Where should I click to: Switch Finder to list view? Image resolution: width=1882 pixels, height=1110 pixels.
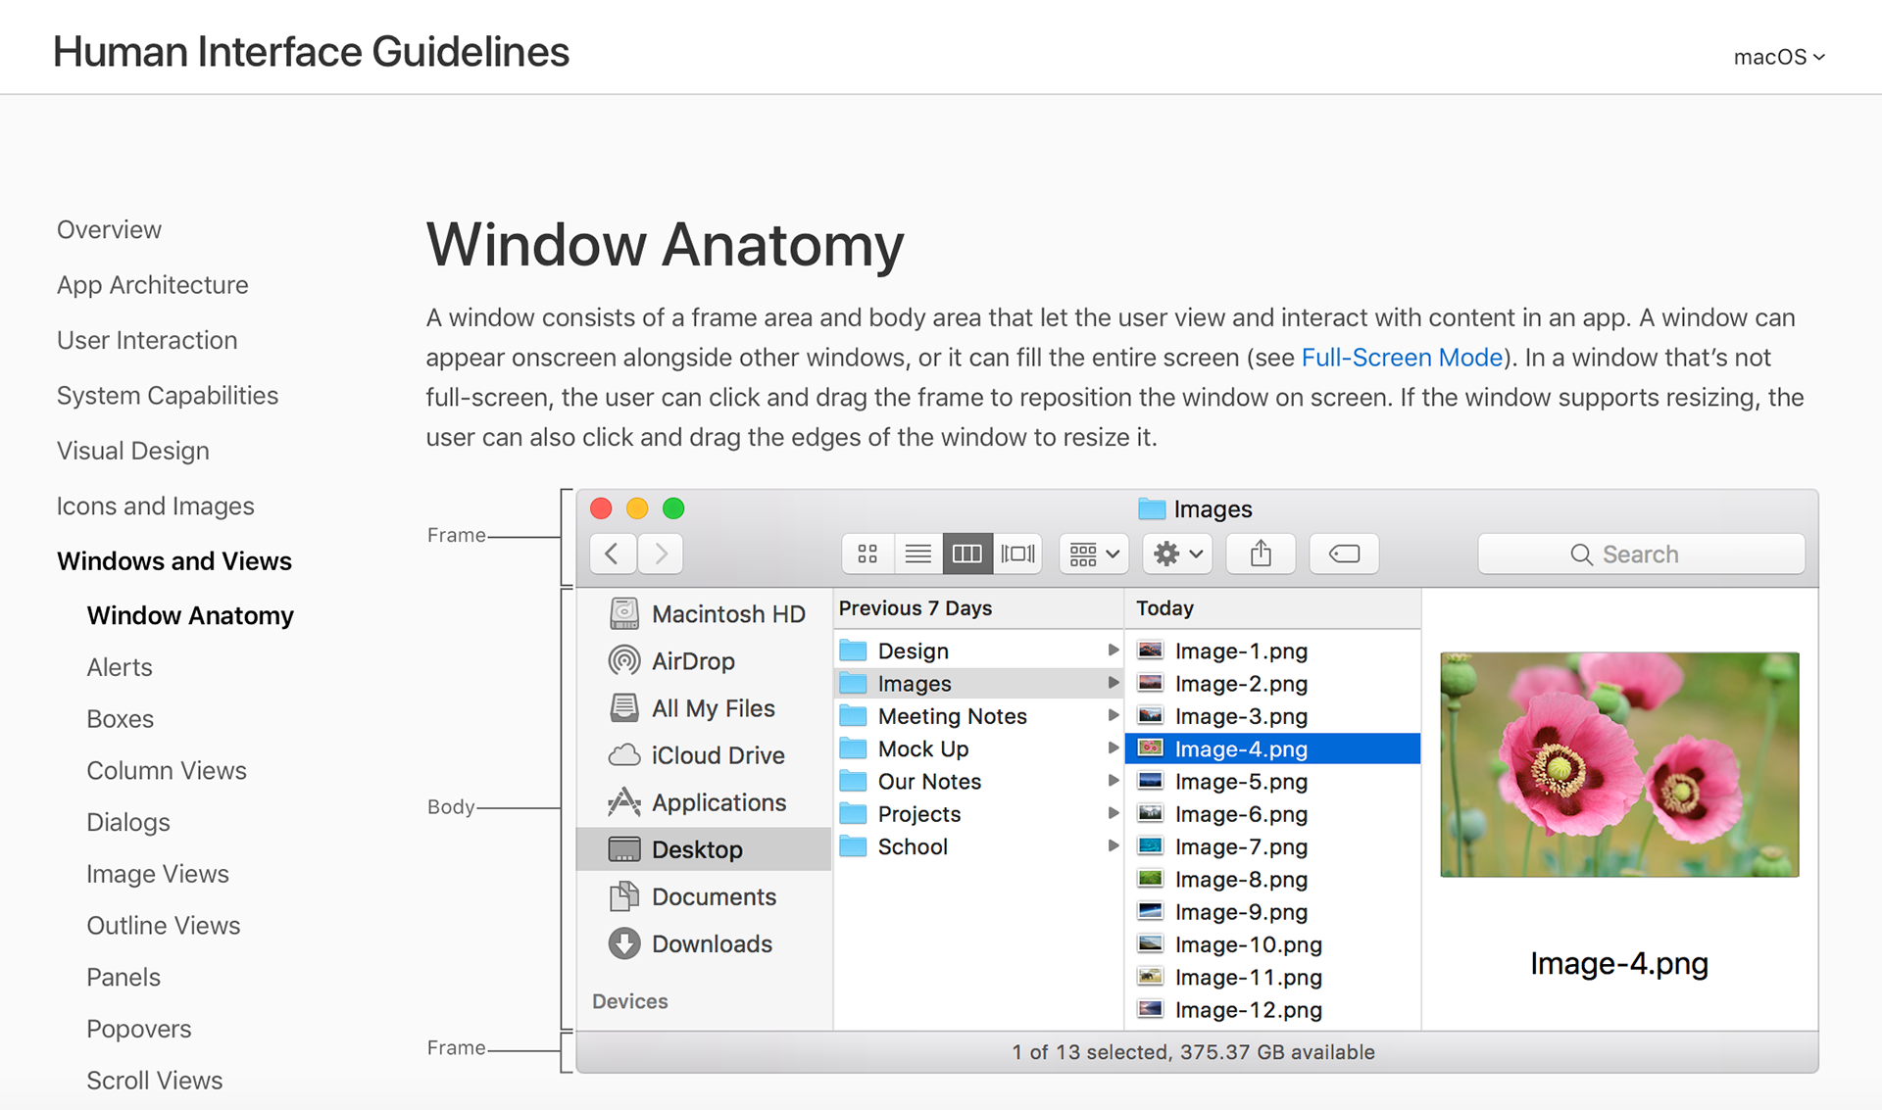(x=918, y=554)
